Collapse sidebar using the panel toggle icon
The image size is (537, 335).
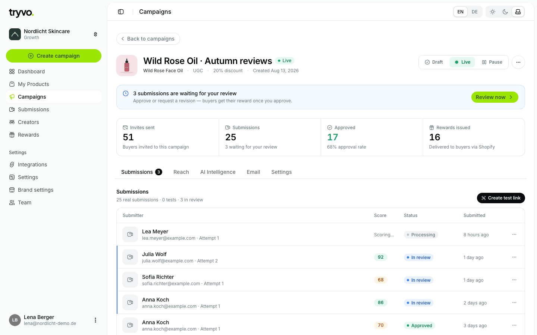tap(121, 12)
